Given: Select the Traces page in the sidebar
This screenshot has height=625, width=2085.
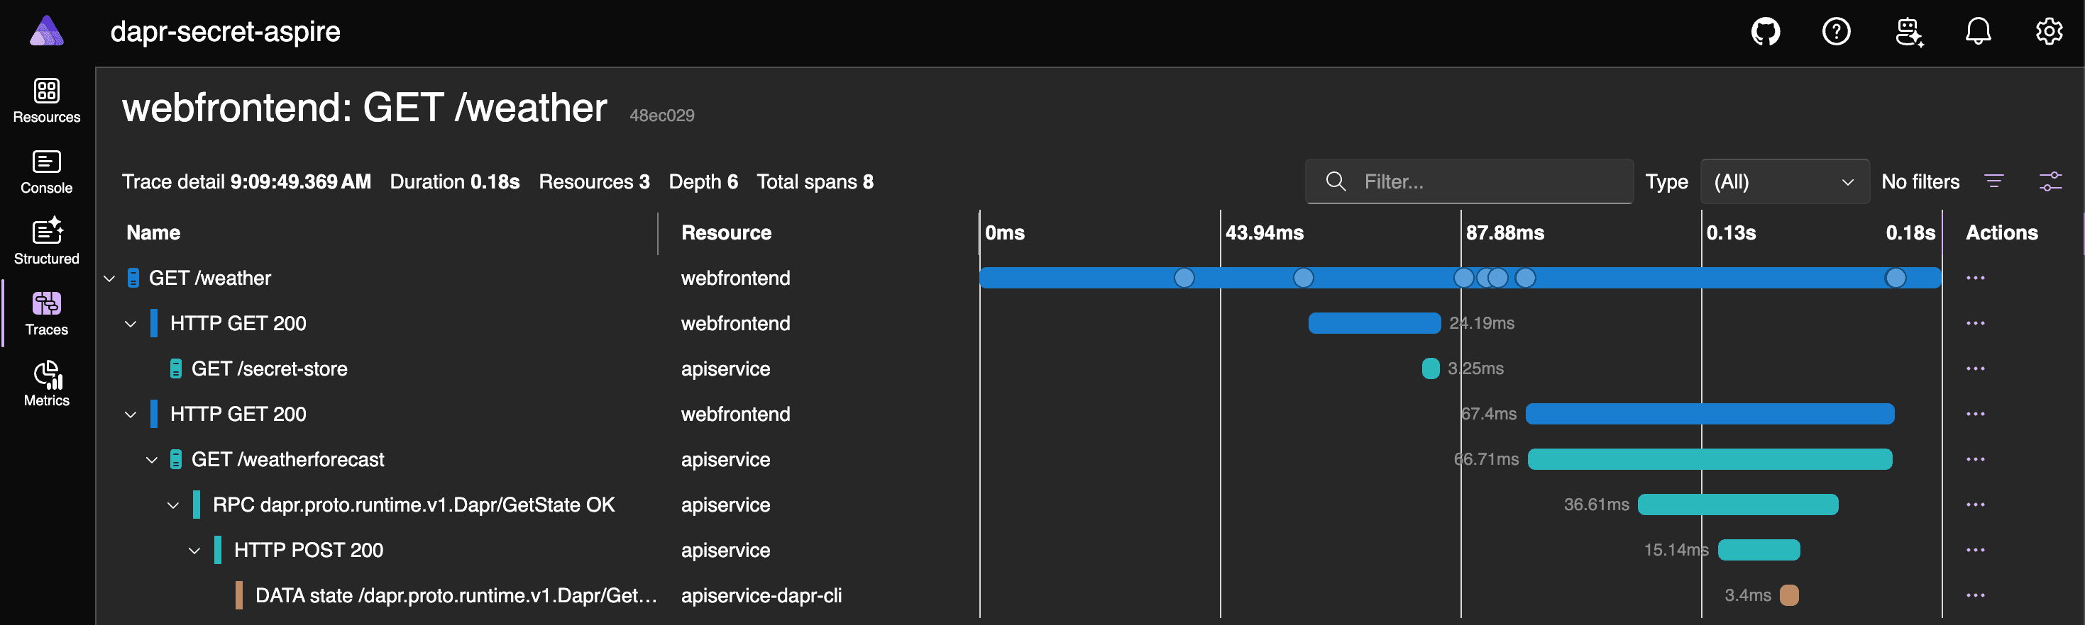Looking at the screenshot, I should click(47, 313).
